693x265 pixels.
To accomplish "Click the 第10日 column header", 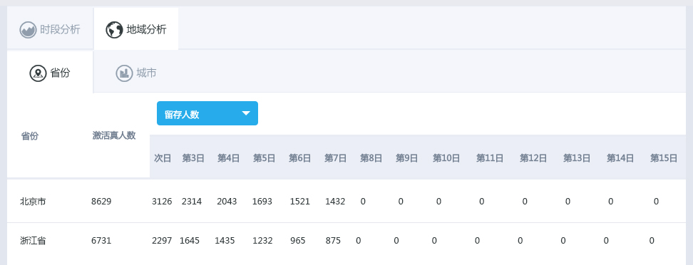I will 446,158.
